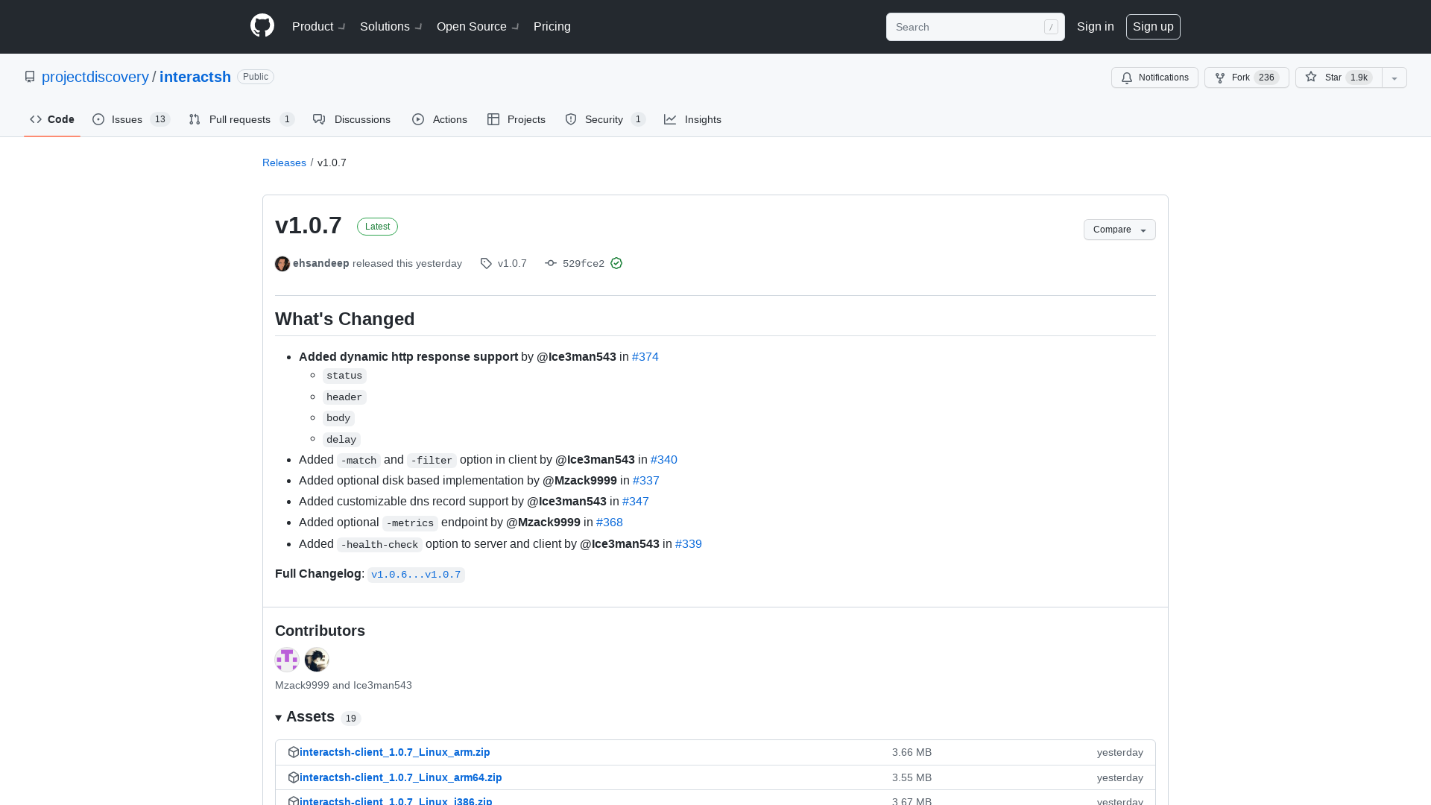
Task: Open the Security shield icon
Action: tap(571, 119)
